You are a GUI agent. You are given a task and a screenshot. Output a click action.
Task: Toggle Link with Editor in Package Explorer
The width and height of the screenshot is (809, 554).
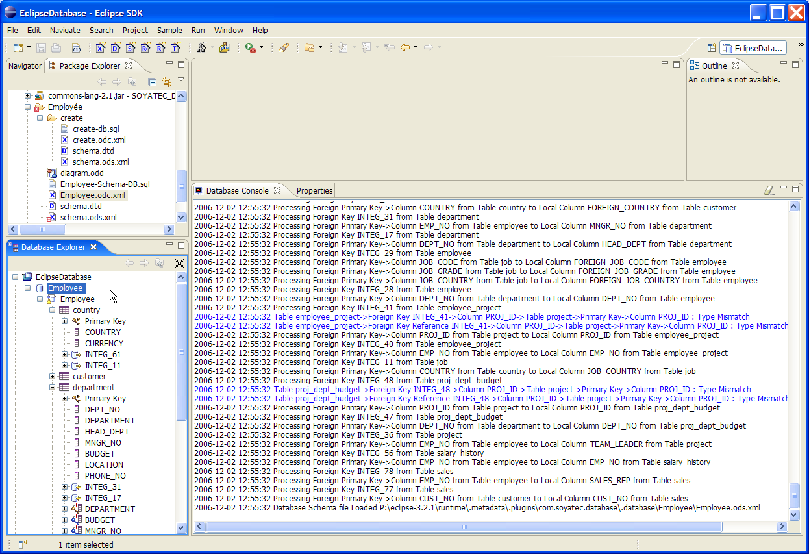(x=167, y=82)
